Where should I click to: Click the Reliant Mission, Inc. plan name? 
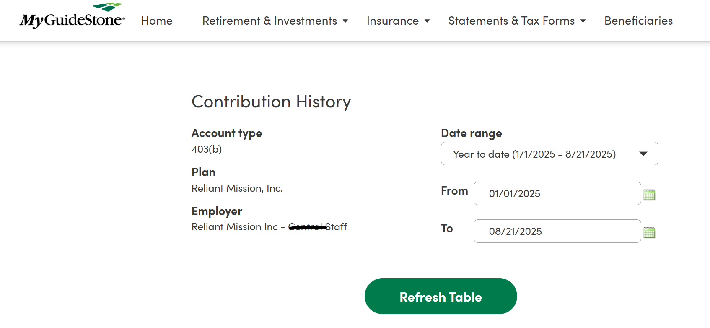(237, 188)
